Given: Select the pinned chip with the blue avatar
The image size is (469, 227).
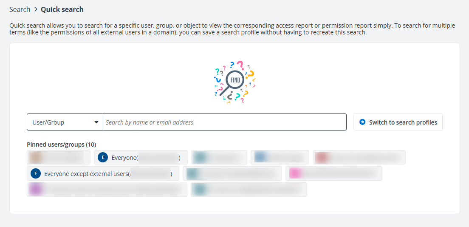Looking at the screenshot, I should pos(280,157).
